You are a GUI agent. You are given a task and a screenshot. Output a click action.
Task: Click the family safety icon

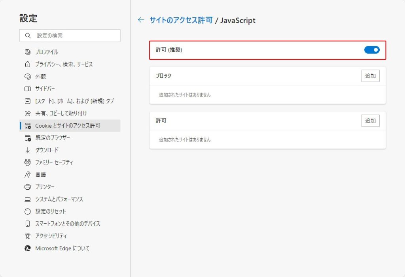coord(27,162)
